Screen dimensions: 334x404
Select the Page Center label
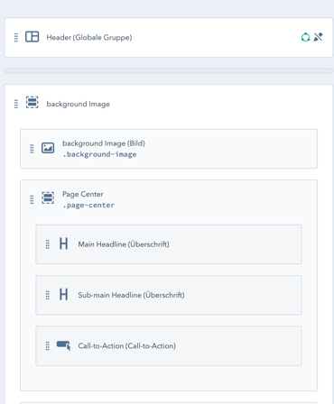[83, 194]
